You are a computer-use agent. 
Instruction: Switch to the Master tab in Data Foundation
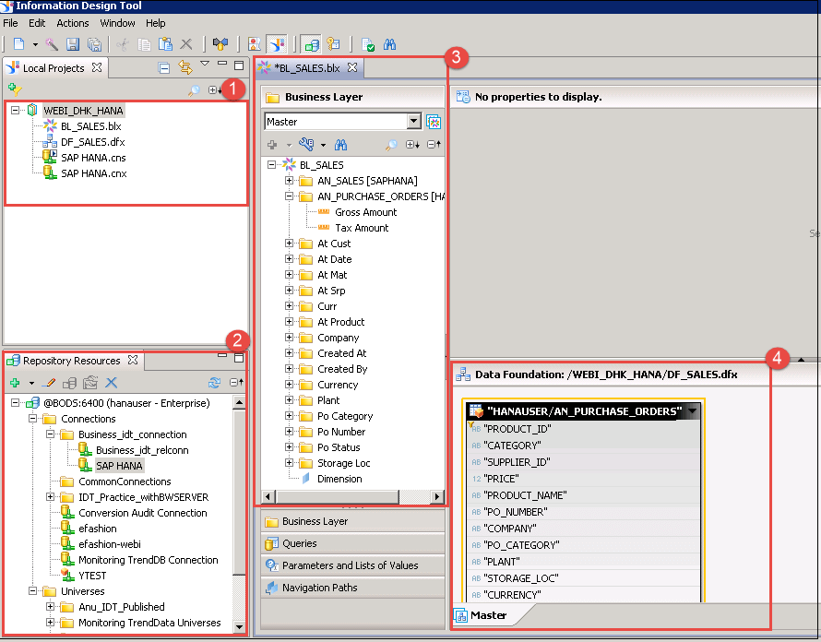[x=487, y=615]
